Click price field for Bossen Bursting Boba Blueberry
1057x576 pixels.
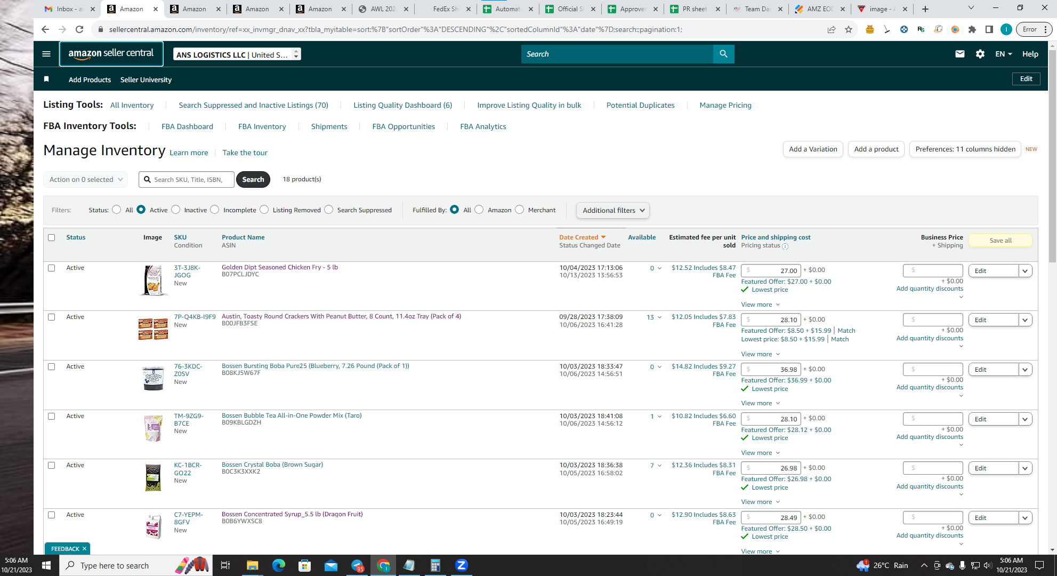coord(770,369)
